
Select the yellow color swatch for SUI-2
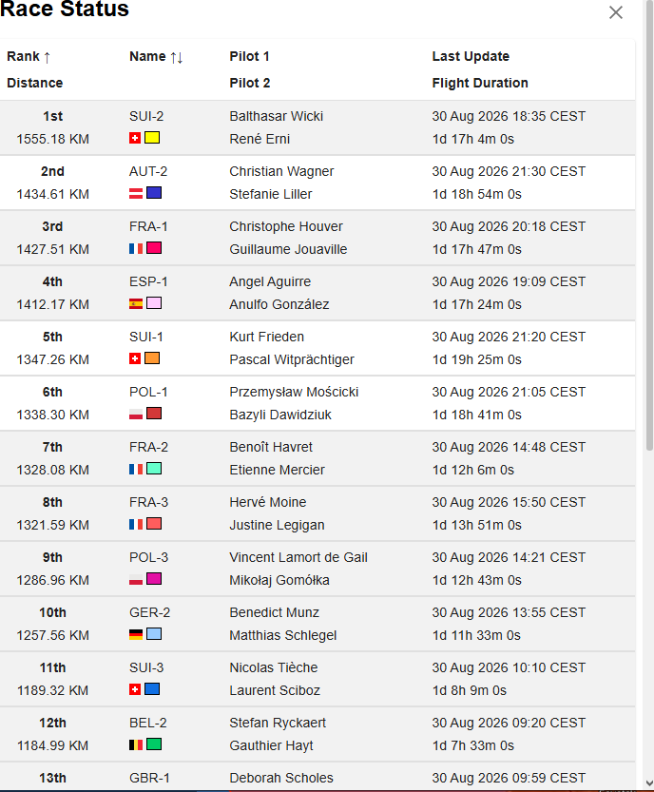point(152,137)
